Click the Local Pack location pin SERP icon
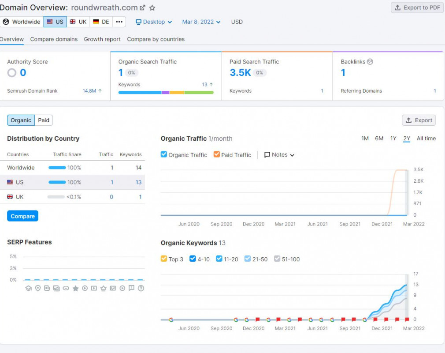The image size is (445, 353). 37,288
